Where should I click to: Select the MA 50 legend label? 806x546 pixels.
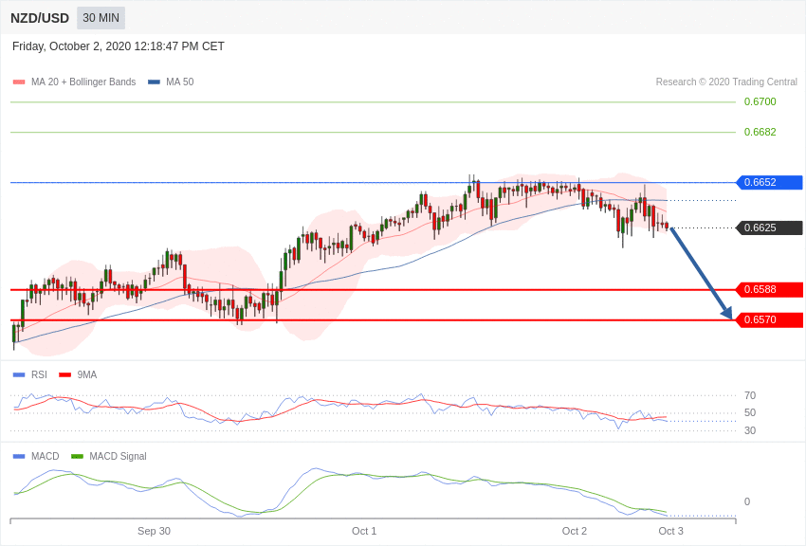[x=180, y=82]
